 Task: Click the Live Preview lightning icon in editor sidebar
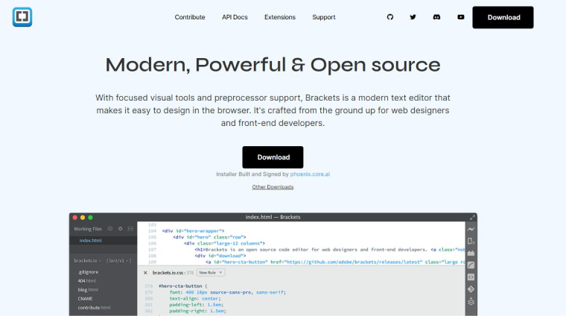471,230
